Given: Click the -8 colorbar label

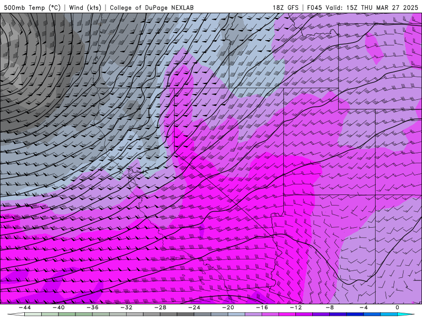Looking at the screenshot, I should 330,307.
